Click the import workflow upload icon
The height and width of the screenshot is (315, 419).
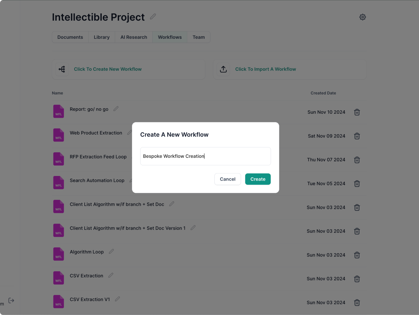click(223, 69)
